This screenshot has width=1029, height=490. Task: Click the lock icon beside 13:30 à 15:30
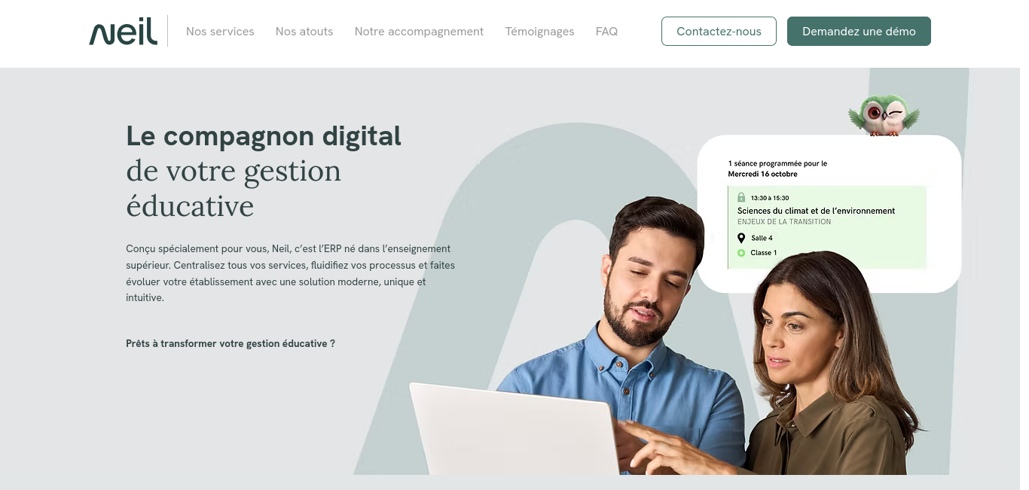741,197
